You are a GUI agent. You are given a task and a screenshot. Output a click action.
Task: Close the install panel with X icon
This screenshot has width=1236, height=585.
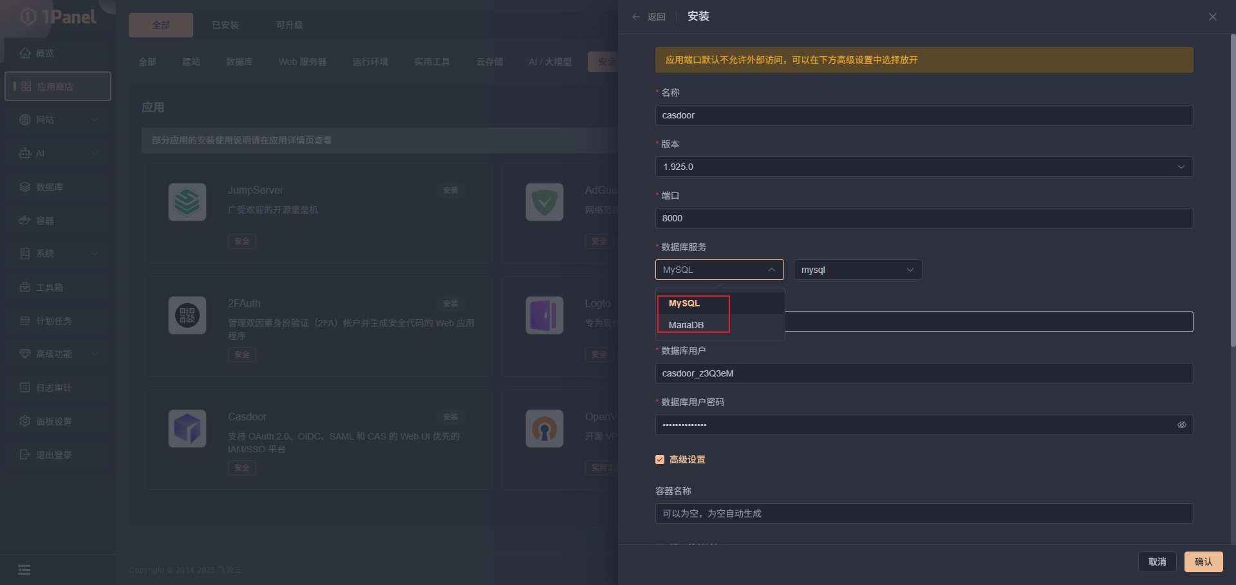click(1213, 17)
